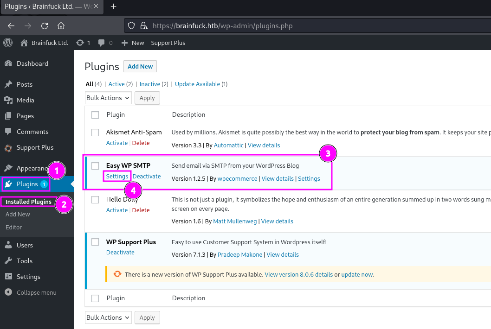
Task: Click the Dashboard gauge icon
Action: pos(8,63)
